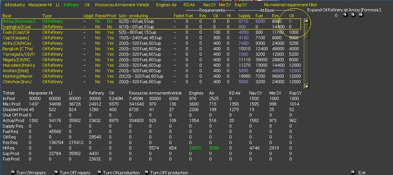Open the Hakodate [Hokka base

click(x=19, y=66)
